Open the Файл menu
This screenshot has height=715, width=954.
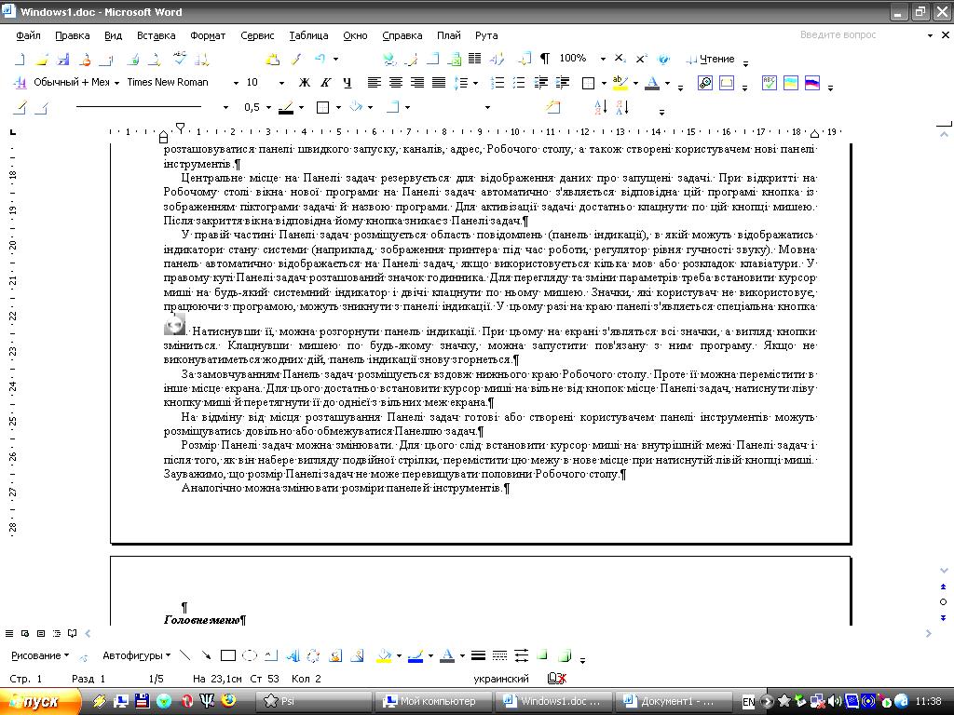pos(28,35)
